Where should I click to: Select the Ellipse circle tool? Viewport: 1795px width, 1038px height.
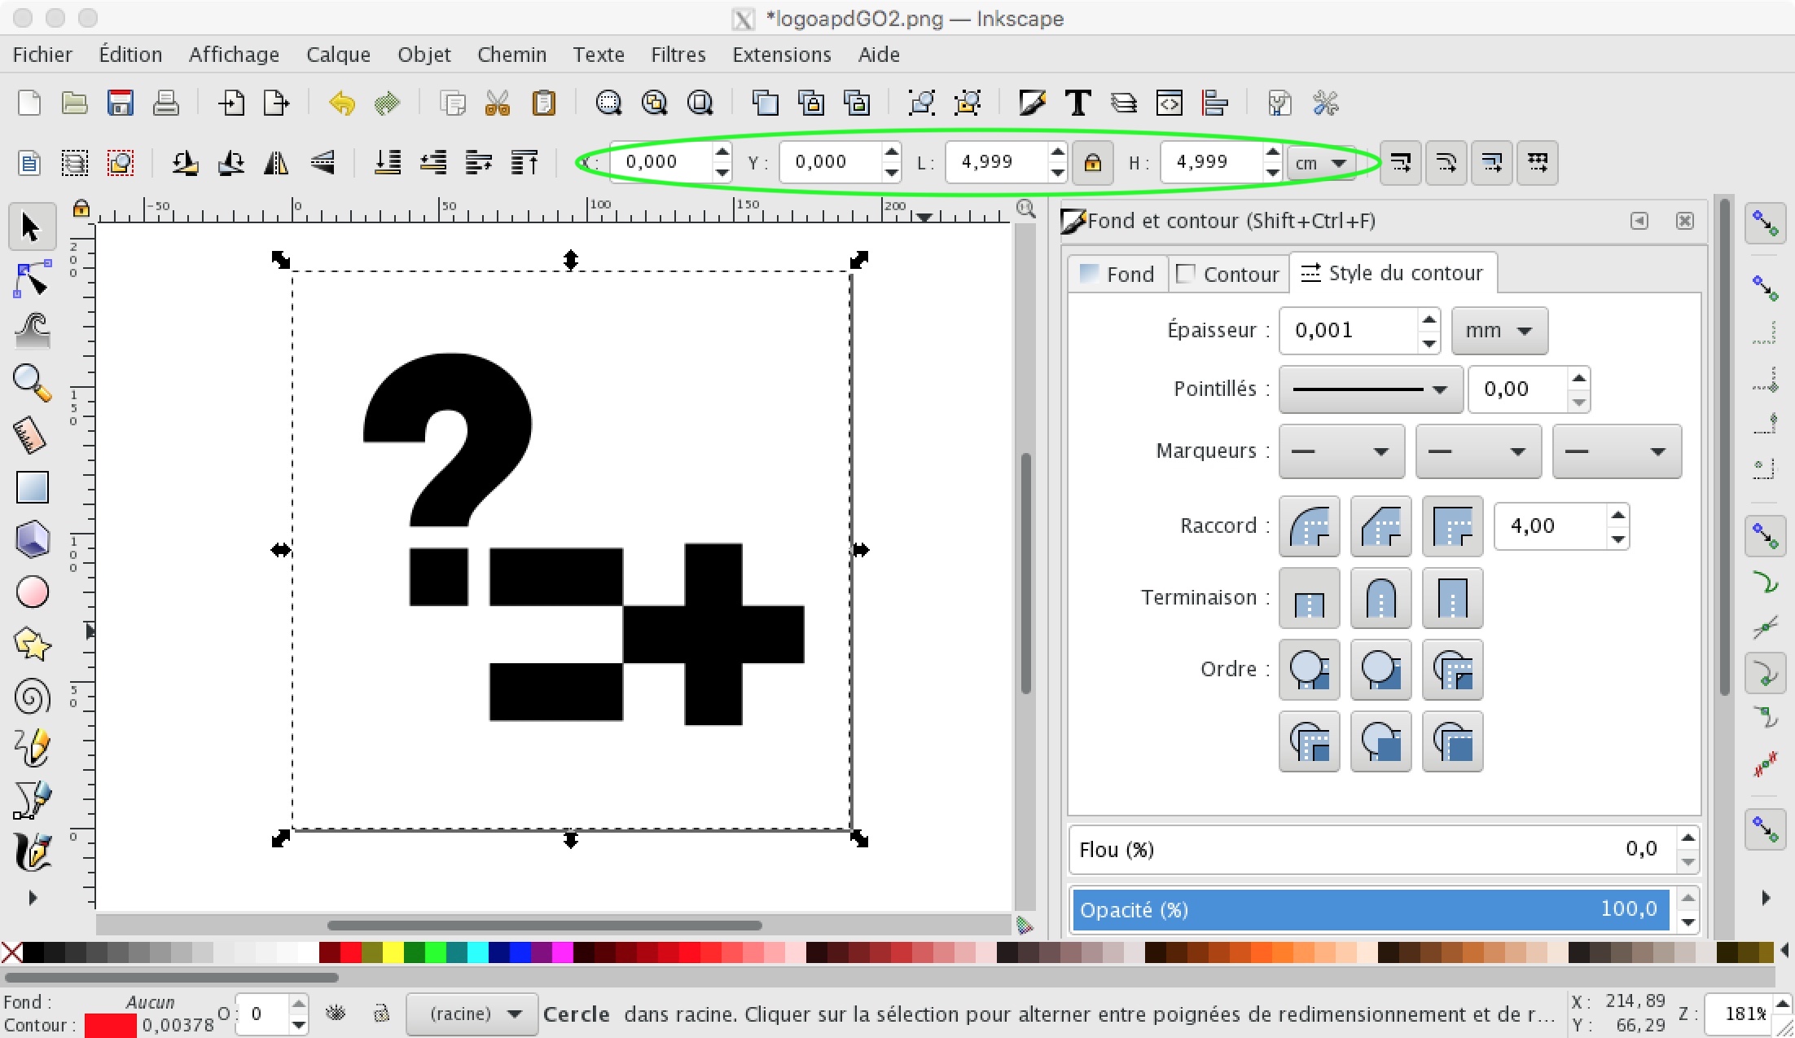coord(33,592)
